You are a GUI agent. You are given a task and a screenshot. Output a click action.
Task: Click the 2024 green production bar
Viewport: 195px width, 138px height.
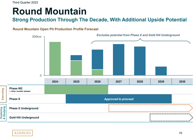[x=55, y=59]
